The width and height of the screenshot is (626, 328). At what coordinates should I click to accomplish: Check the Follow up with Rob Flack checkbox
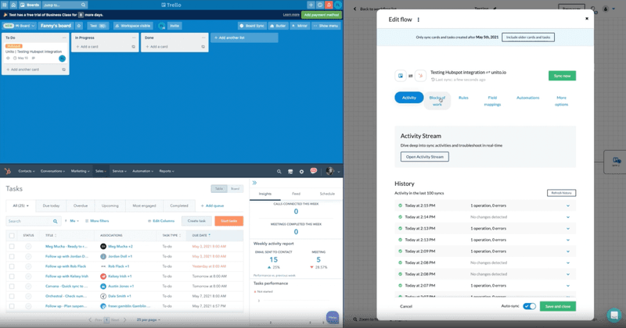point(12,266)
